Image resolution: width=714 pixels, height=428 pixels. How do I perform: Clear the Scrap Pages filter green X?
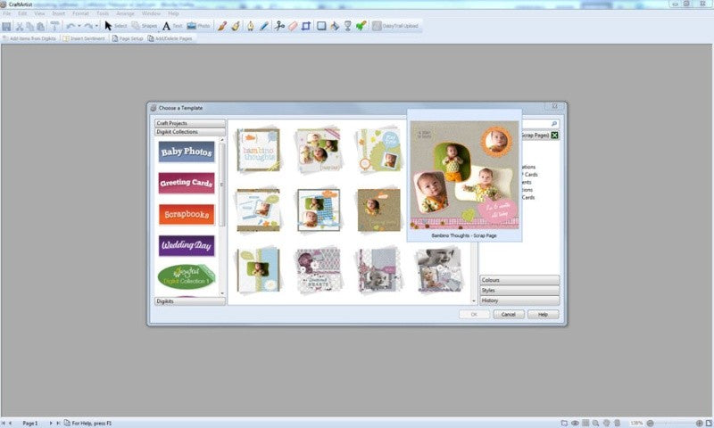click(554, 135)
